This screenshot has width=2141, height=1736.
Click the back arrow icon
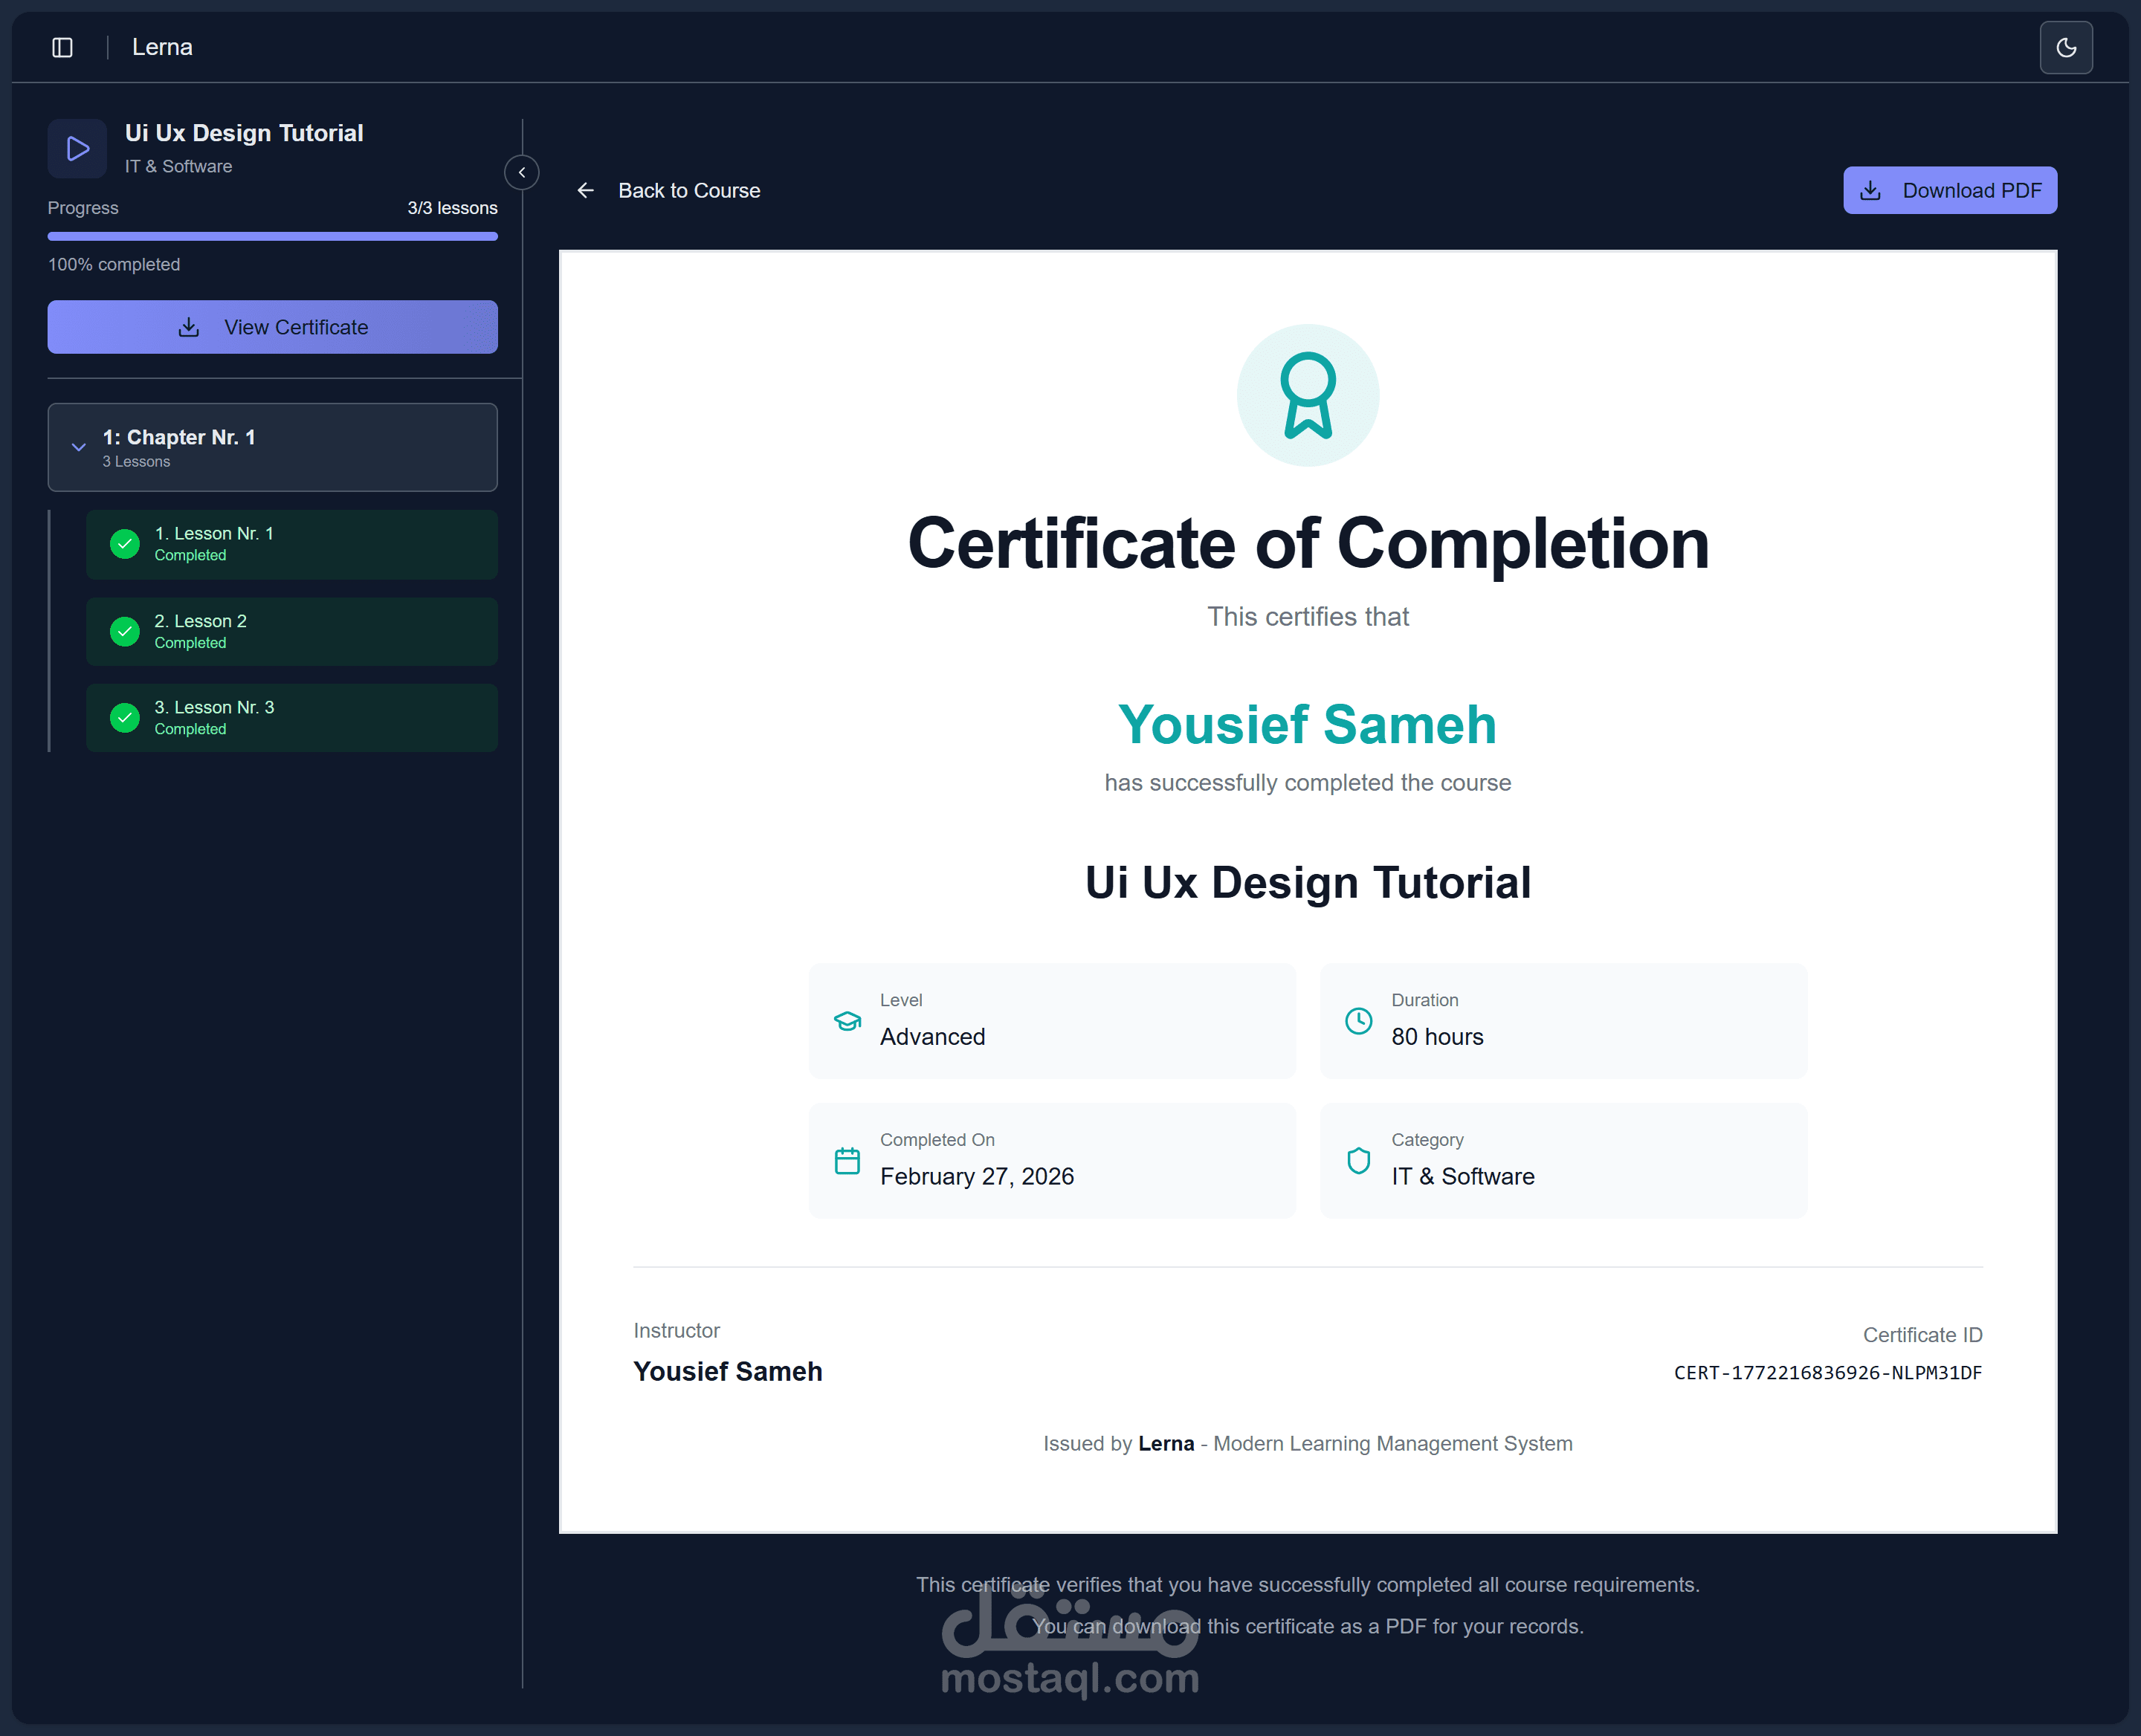pyautogui.click(x=585, y=190)
